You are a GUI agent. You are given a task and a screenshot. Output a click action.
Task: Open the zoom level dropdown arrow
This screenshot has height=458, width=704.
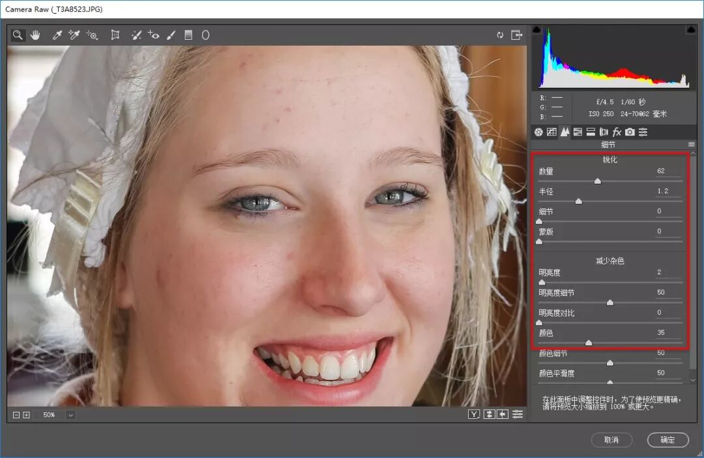[x=70, y=416]
